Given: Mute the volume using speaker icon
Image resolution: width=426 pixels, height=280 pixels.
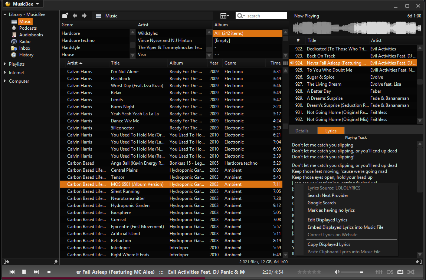Looking at the screenshot, I should (337, 272).
